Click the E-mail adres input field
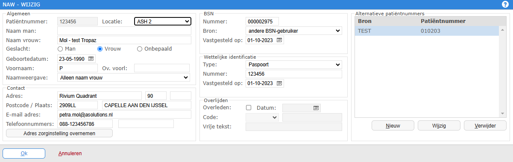 click(x=124, y=114)
